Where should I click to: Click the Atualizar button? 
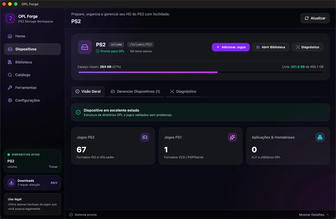click(x=315, y=18)
